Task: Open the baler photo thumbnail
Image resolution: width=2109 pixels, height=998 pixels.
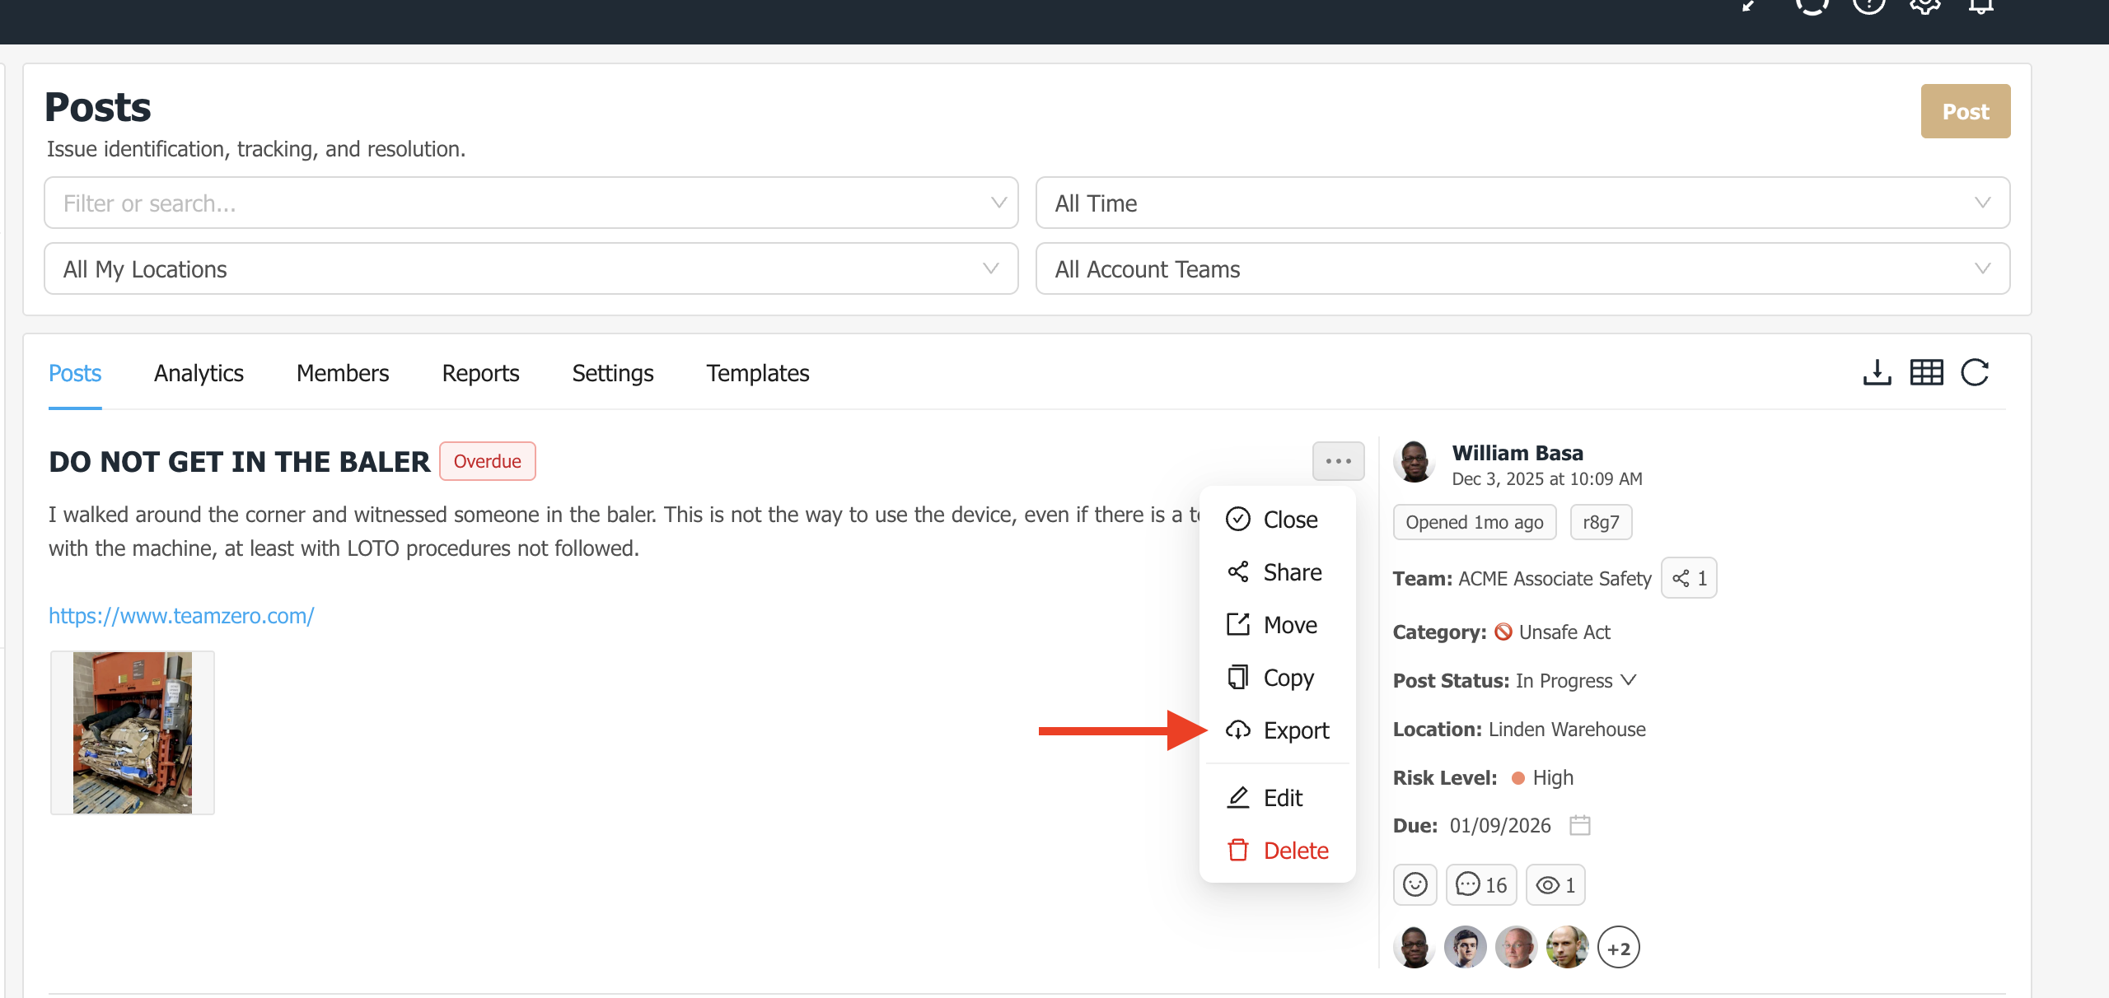Action: (133, 732)
